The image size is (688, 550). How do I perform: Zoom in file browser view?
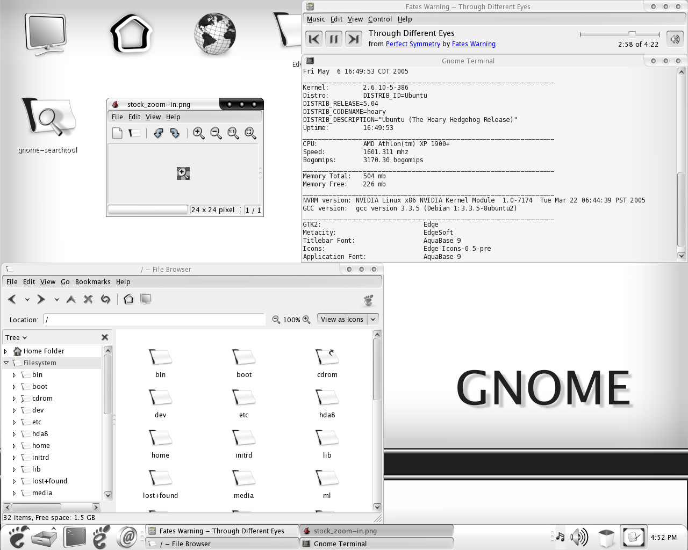306,320
